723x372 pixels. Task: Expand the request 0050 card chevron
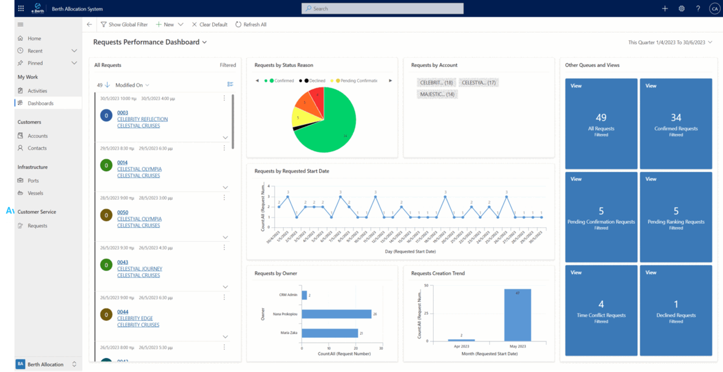(x=225, y=237)
